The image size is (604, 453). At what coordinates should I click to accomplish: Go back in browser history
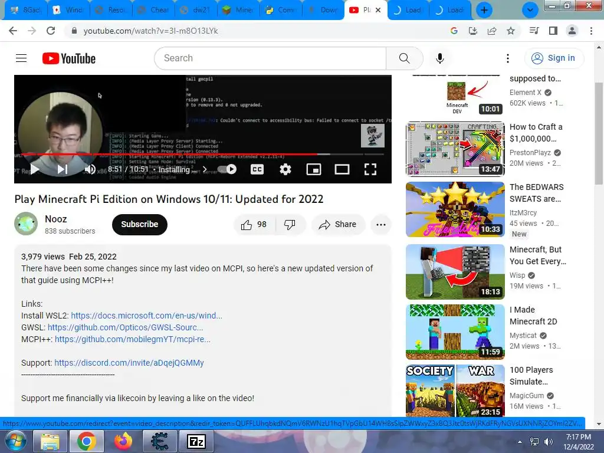point(13,31)
